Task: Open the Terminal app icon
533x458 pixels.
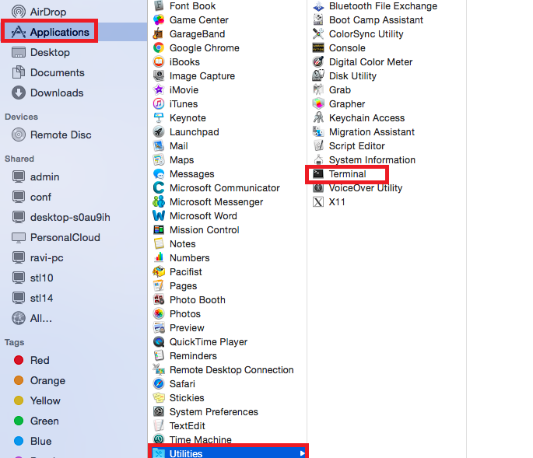Action: (x=318, y=174)
